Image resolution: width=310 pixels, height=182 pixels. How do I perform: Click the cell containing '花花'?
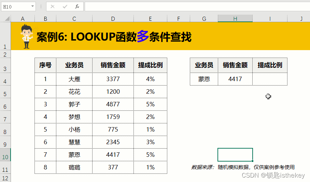[x=74, y=92]
